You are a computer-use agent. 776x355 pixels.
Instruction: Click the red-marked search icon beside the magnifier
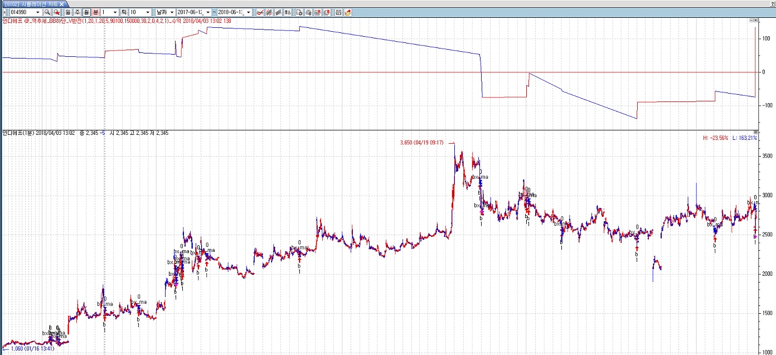tap(56, 12)
